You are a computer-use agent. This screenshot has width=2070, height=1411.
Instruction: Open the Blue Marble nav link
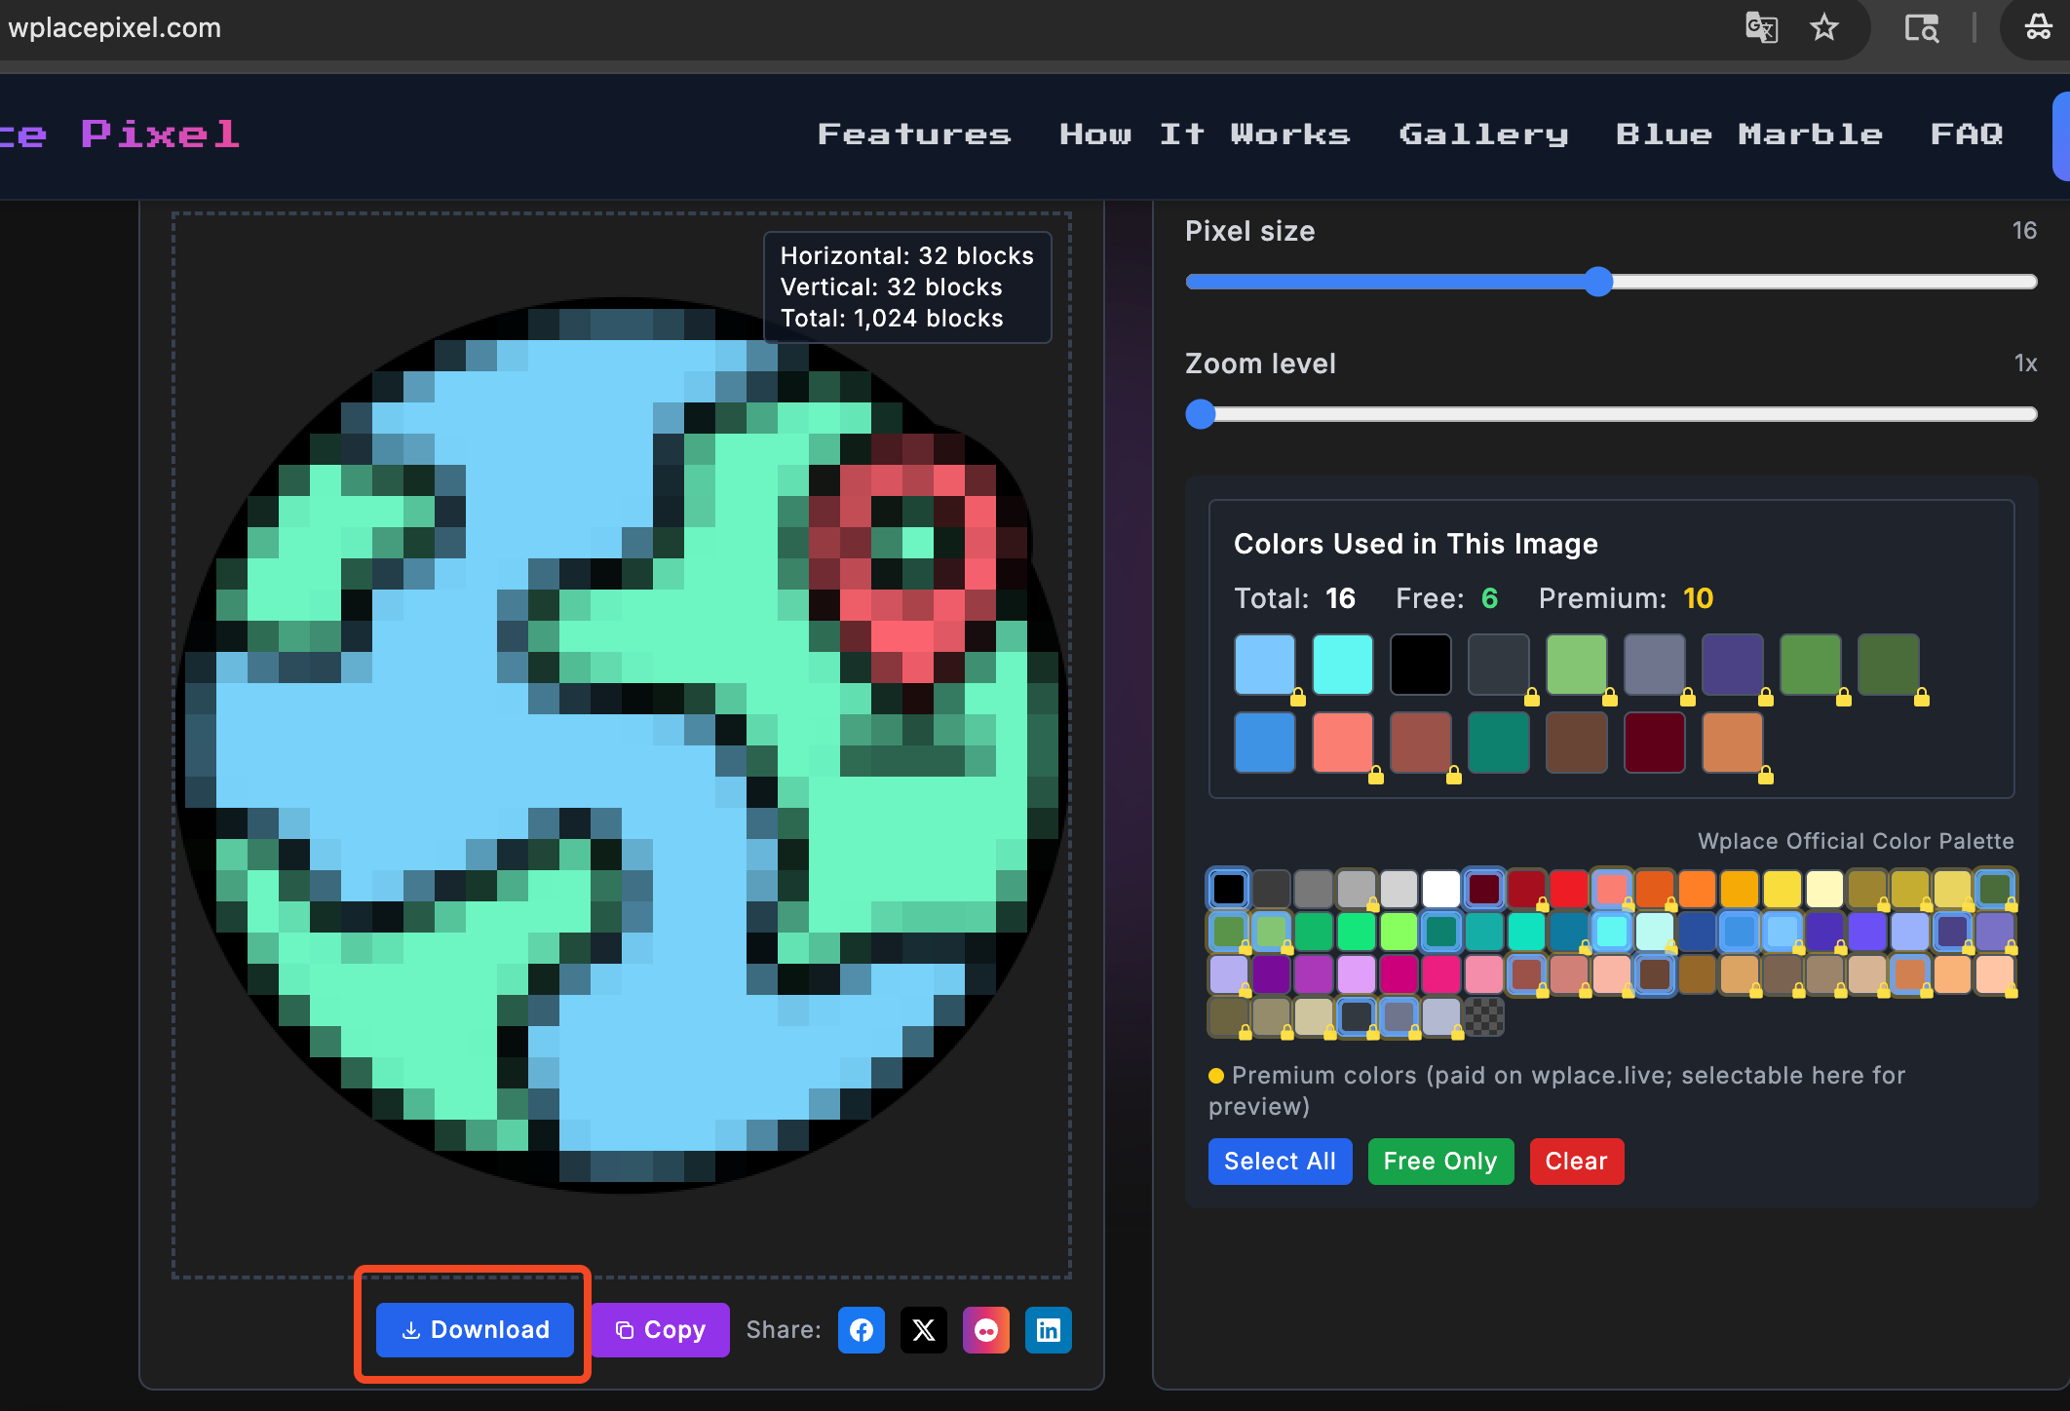tap(1748, 133)
